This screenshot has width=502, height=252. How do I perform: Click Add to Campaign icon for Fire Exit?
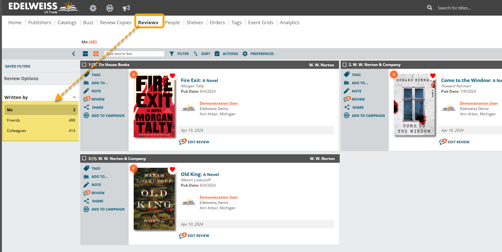point(86,115)
